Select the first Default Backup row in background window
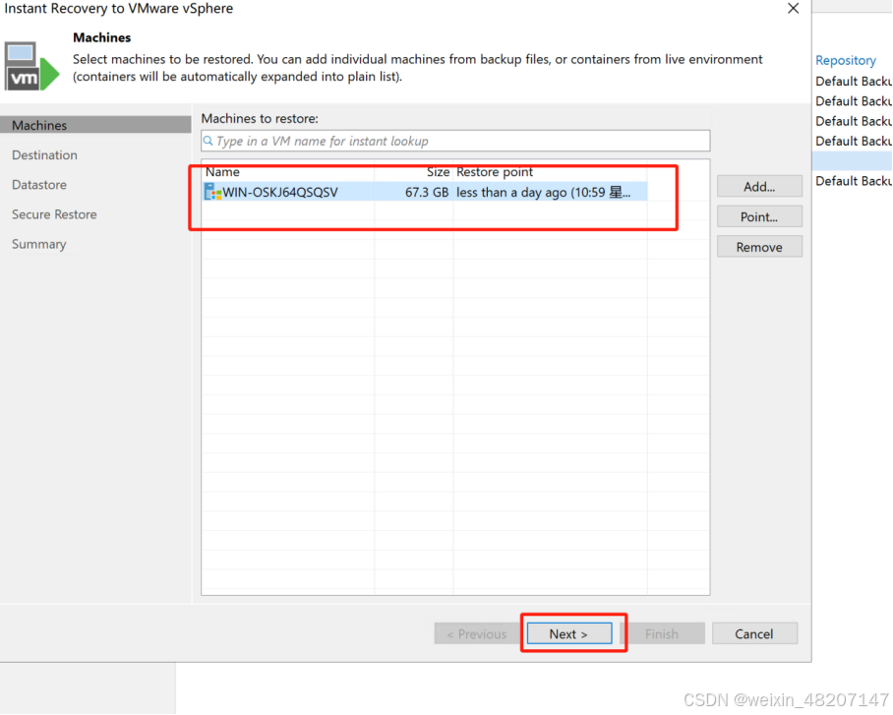893x715 pixels. tap(853, 81)
